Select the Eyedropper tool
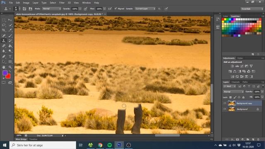The image size is (265, 149). click(x=10, y=30)
